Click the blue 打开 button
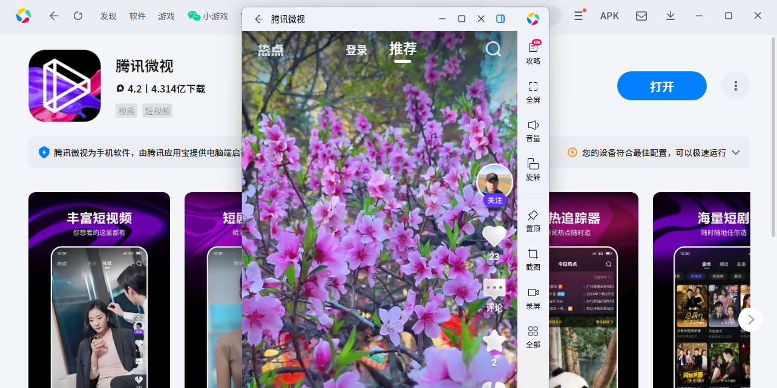777x388 pixels. click(x=661, y=86)
